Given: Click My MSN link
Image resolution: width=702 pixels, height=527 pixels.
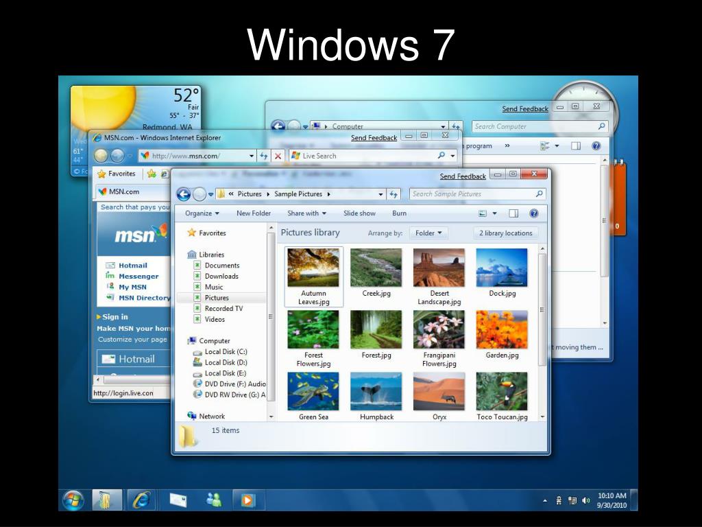Looking at the screenshot, I should point(132,287).
